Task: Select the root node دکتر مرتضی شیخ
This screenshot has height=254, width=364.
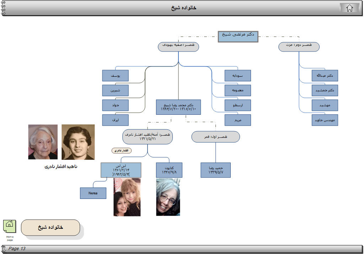Action: tap(238, 37)
